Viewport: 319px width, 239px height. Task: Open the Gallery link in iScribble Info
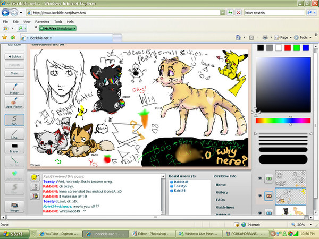point(222,192)
